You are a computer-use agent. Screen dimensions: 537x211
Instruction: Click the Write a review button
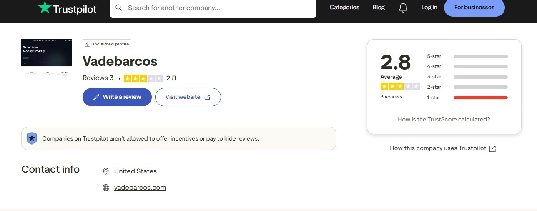[117, 97]
